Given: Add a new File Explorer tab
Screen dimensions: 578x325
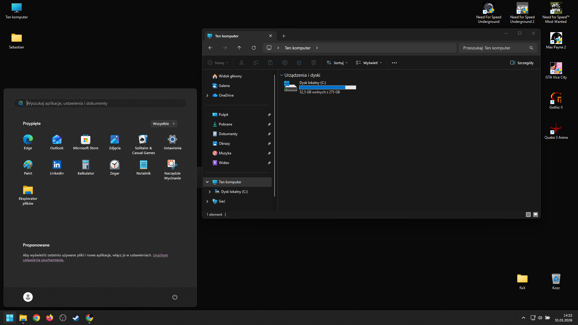Looking at the screenshot, I should (x=284, y=36).
